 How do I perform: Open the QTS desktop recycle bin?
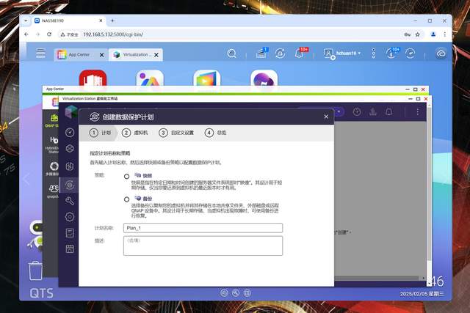(36, 270)
